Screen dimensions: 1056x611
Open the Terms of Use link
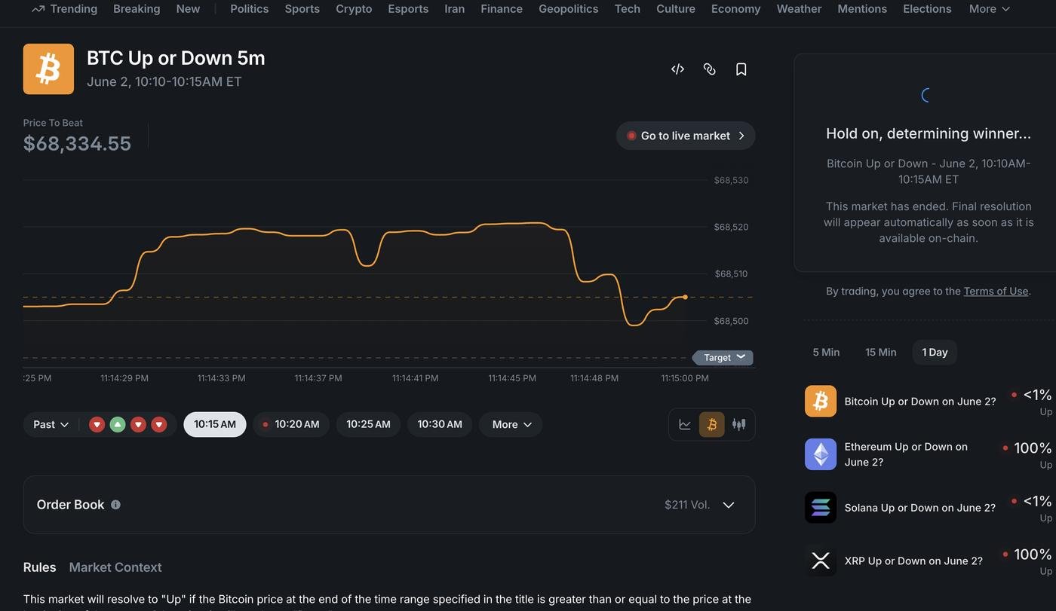996,291
